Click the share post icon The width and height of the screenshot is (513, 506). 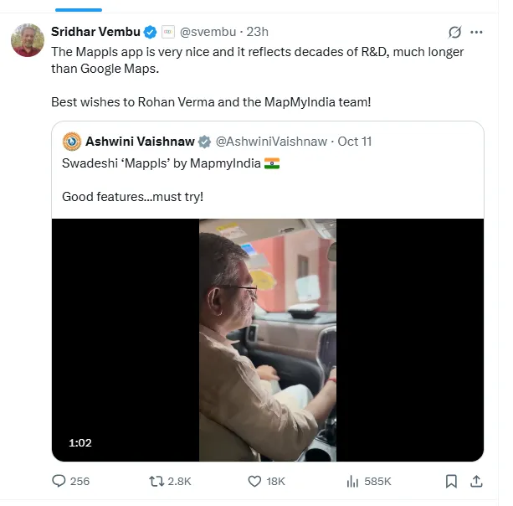476,481
